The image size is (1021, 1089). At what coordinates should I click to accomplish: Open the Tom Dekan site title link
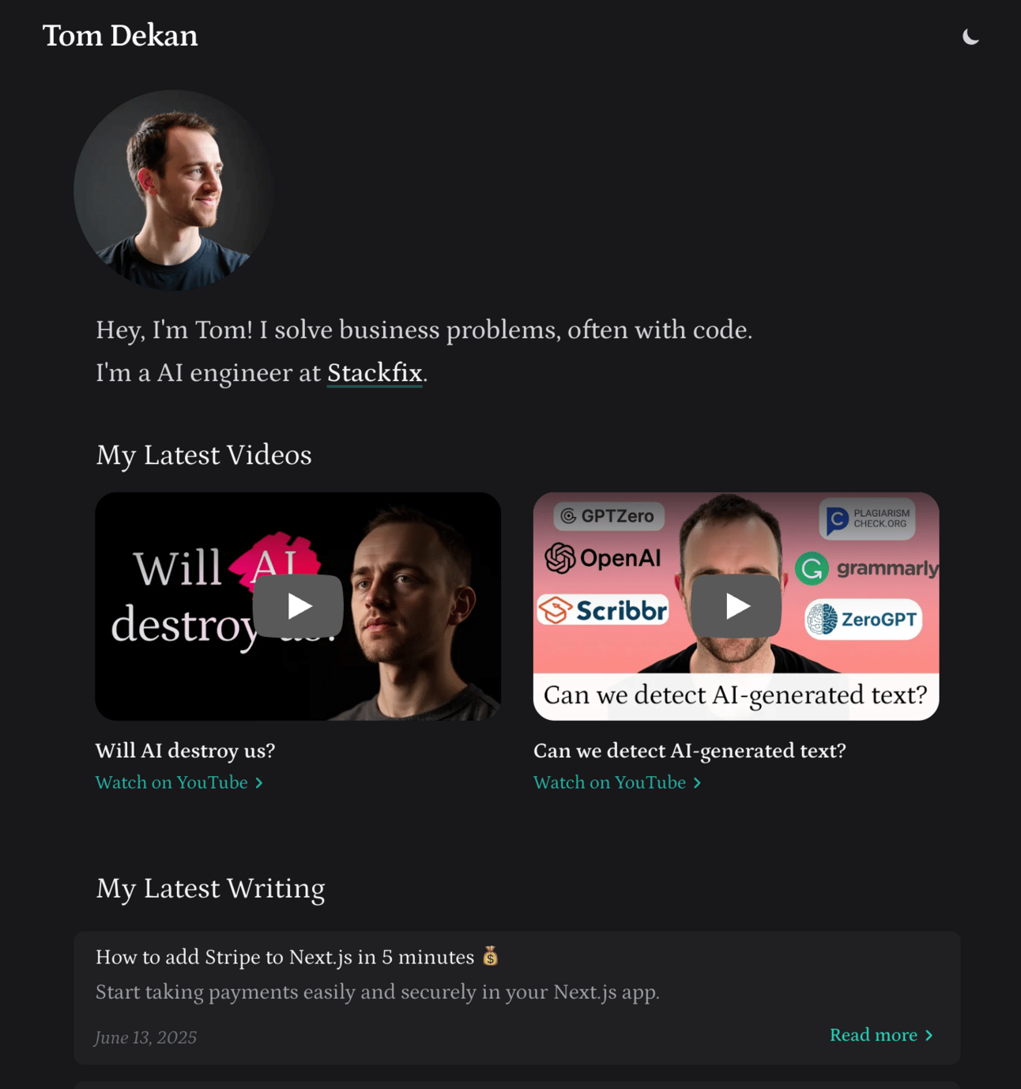[x=120, y=36]
